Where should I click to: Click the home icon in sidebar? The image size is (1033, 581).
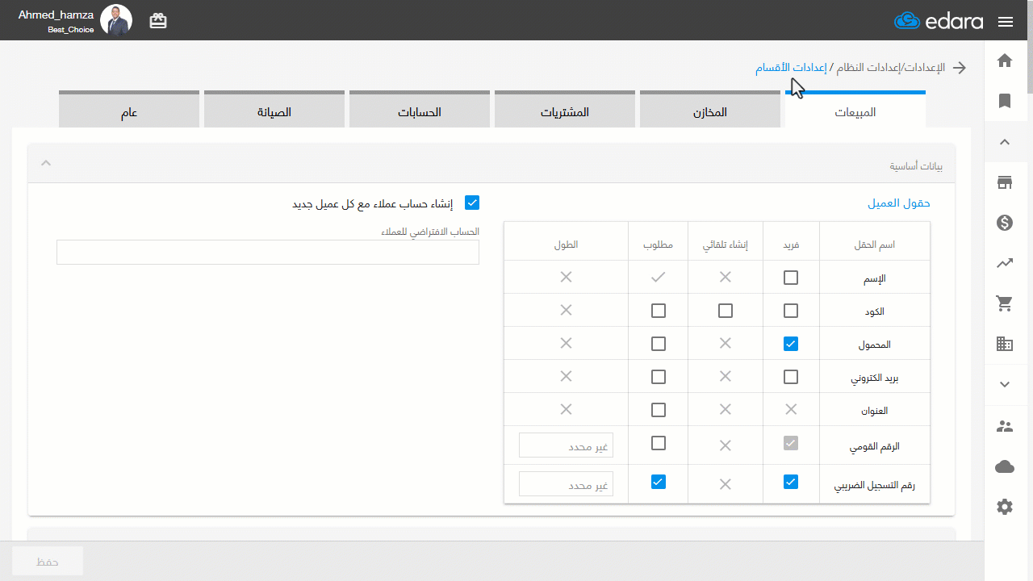(1005, 61)
